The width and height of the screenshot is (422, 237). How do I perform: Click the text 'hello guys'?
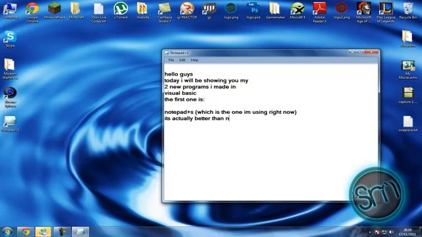point(179,74)
